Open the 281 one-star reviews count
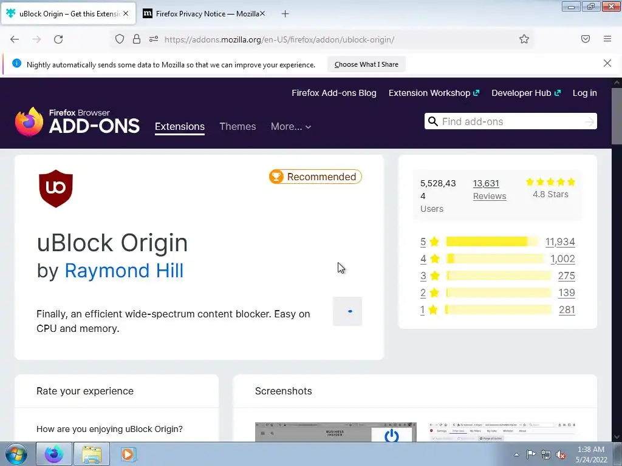The height and width of the screenshot is (466, 622). pyautogui.click(x=567, y=310)
